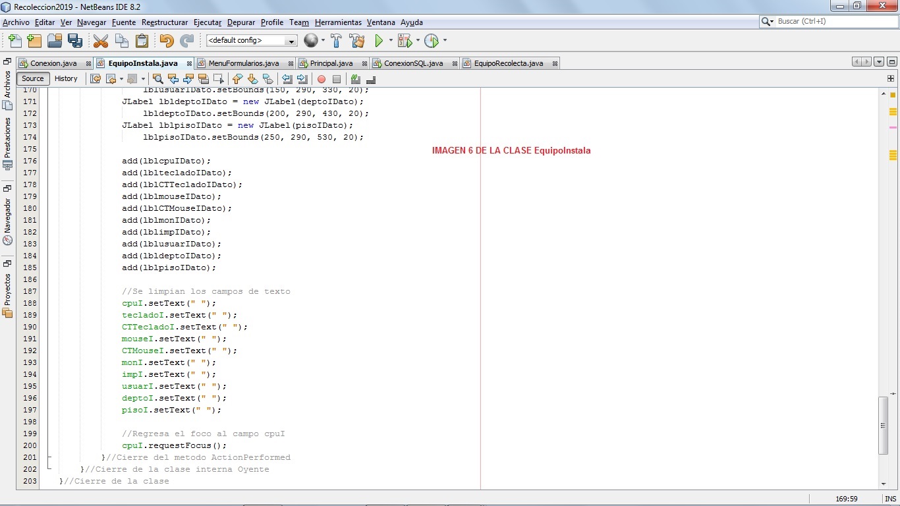Expand the Debug Project dropdown arrow

click(x=418, y=41)
